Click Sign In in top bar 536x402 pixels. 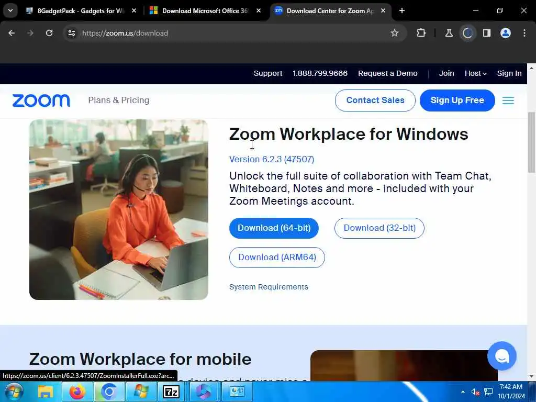(x=509, y=73)
